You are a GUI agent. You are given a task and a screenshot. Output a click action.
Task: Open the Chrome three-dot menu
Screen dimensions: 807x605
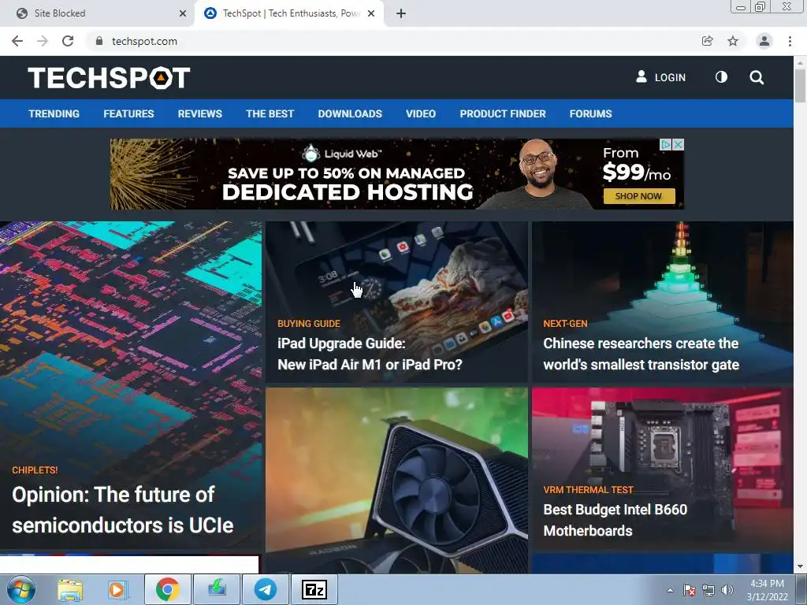pyautogui.click(x=790, y=41)
